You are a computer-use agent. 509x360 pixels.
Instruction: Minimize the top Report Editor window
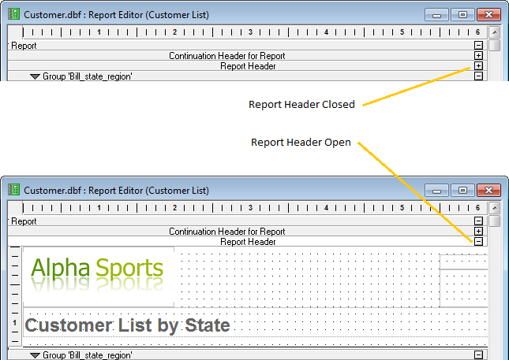(436, 15)
